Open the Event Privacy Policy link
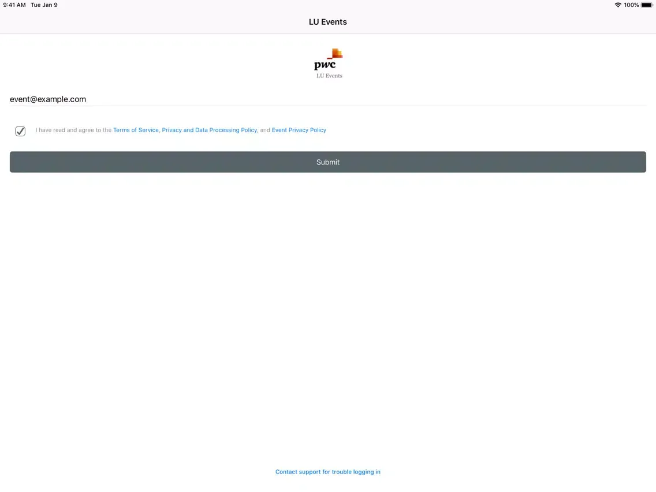656x492 pixels. (299, 130)
